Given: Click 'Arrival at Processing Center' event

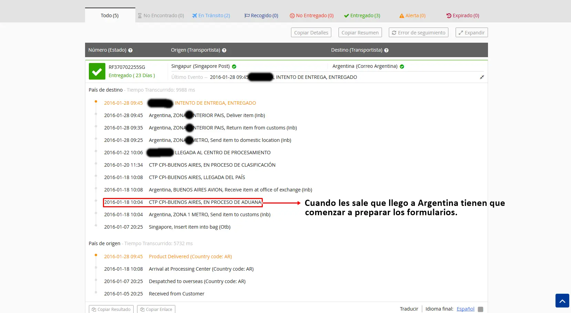Looking at the screenshot, I should tap(201, 269).
